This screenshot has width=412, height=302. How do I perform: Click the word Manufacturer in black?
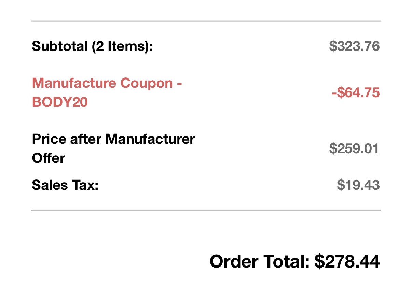click(150, 139)
